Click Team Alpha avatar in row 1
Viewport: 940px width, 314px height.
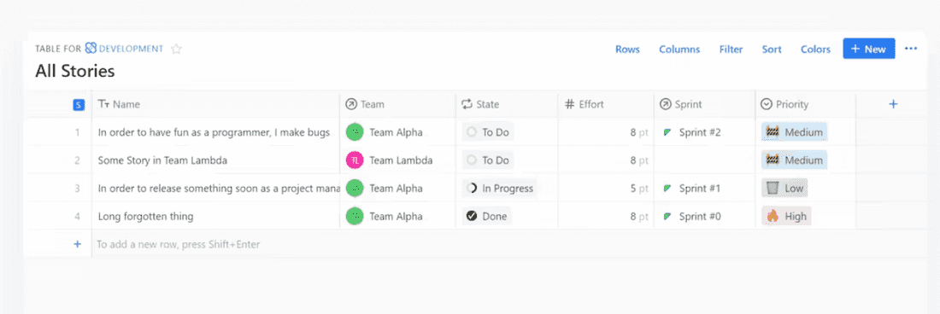[355, 132]
